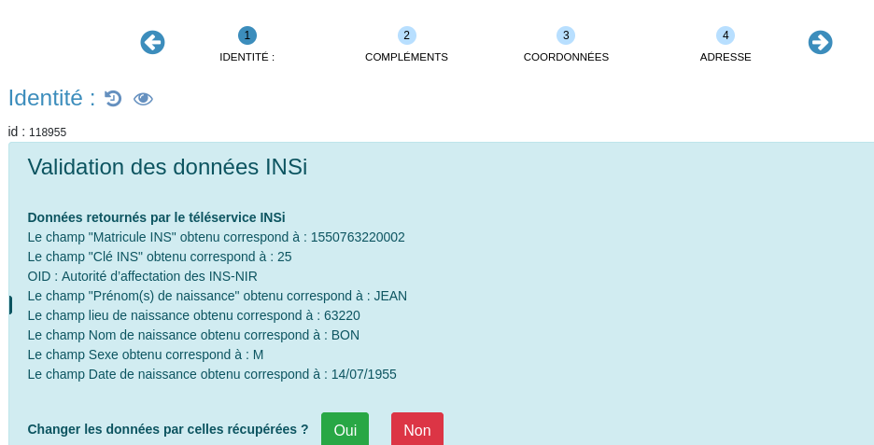This screenshot has height=445, width=874.
Task: Toggle the eye visibility icon
Action: click(x=143, y=99)
